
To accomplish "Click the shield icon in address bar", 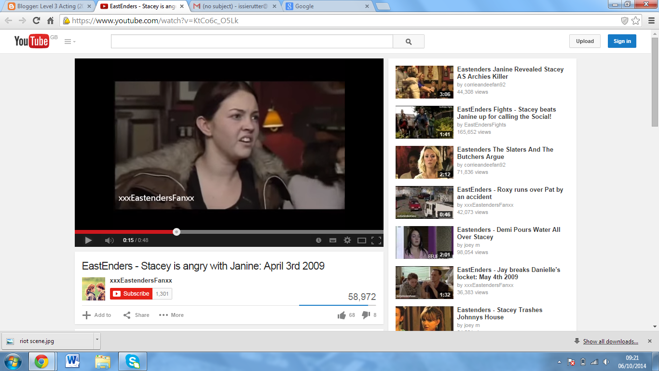I will [x=625, y=21].
